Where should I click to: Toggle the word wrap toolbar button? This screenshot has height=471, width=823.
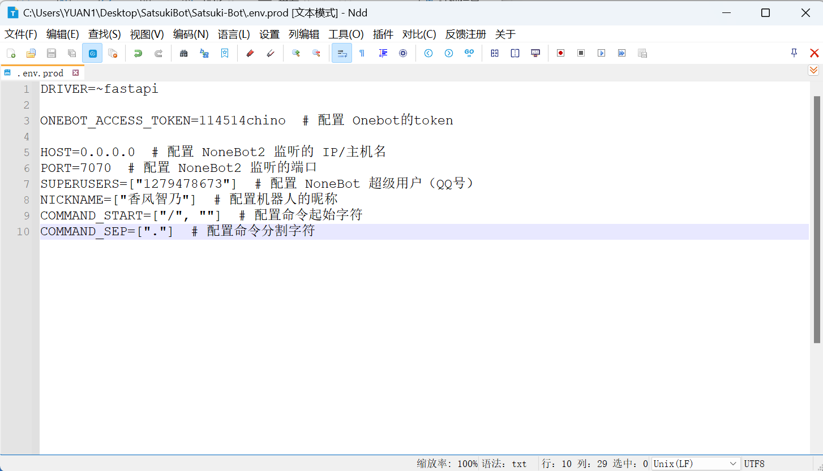tap(342, 53)
